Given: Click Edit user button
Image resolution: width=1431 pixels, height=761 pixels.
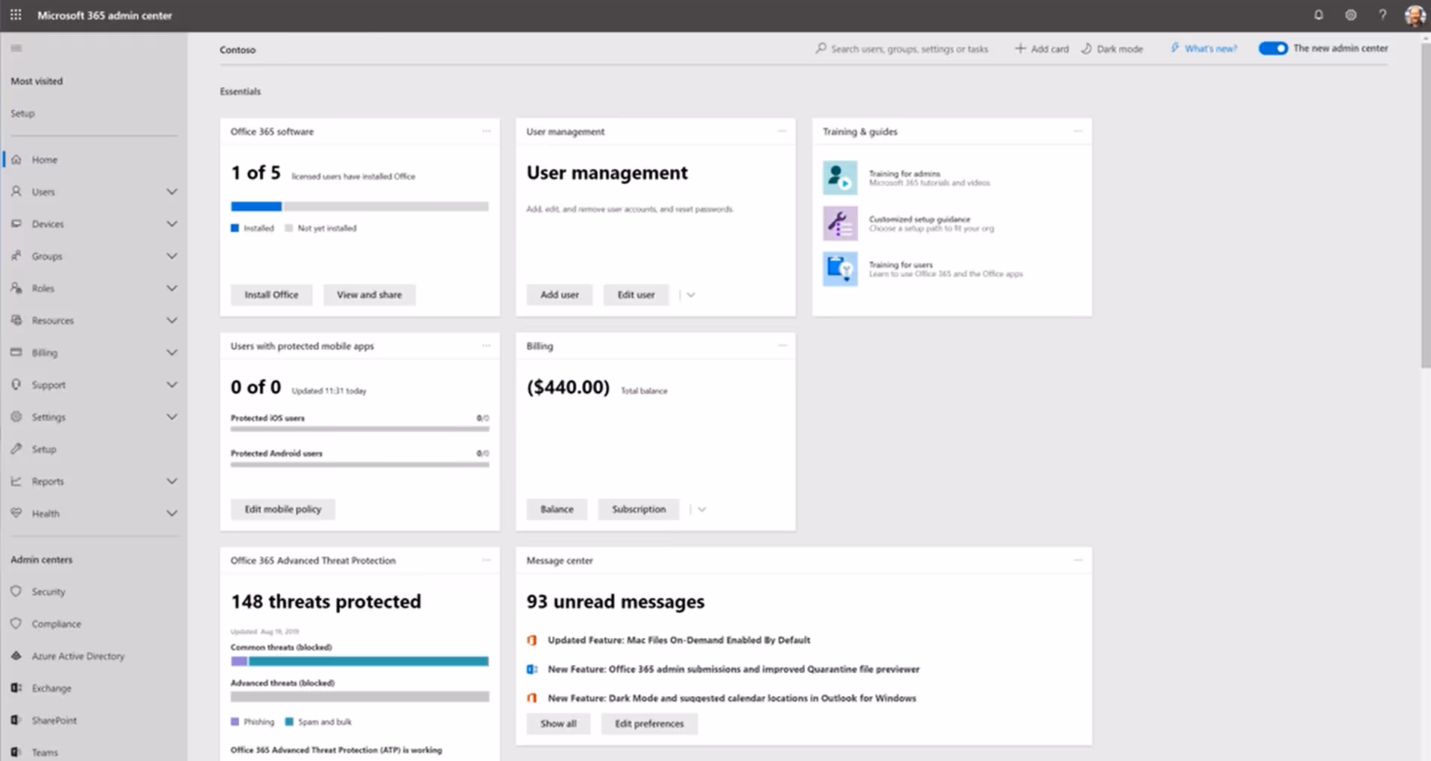Looking at the screenshot, I should (x=636, y=295).
